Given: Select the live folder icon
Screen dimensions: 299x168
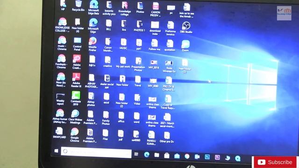Looking at the screenshot, I should click(x=124, y=26).
